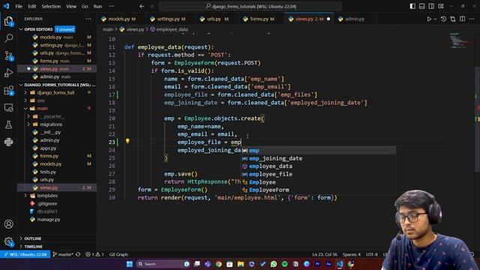Viewport: 480px width, 270px height.
Task: Open the Search view in activity bar
Action: pos(8,38)
